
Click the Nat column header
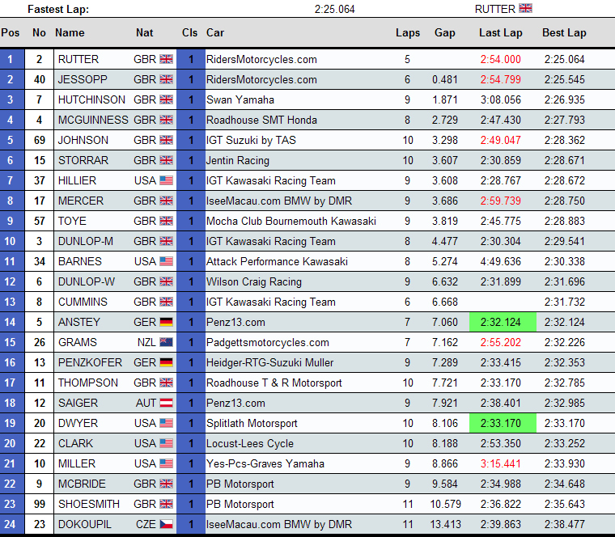click(x=144, y=32)
